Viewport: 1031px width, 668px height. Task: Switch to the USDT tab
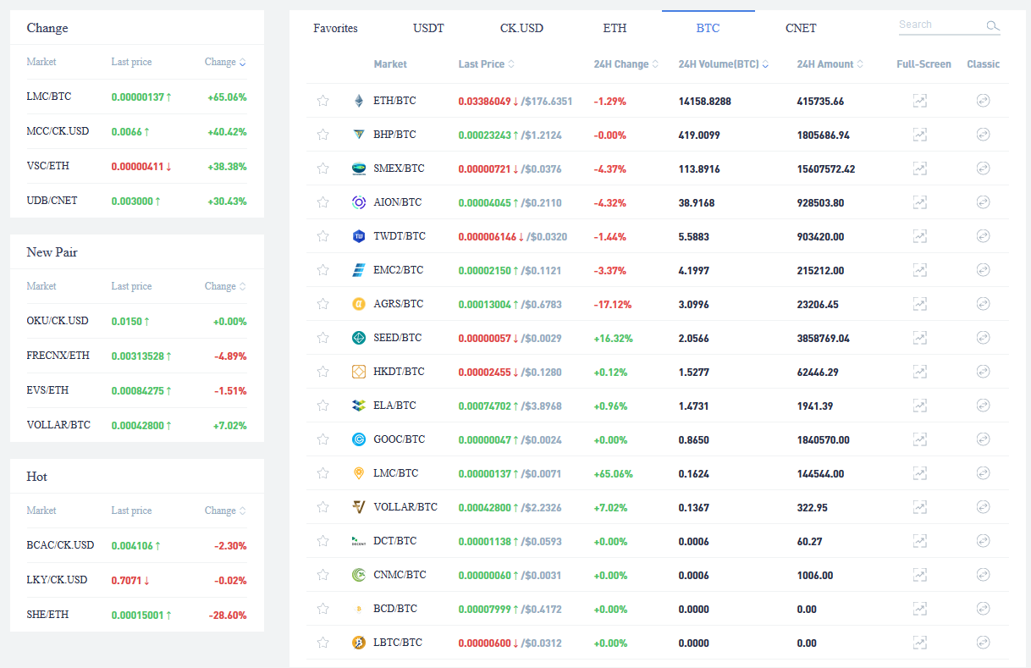click(428, 28)
